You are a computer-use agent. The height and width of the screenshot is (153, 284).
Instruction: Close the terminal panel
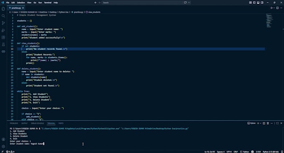[281, 123]
